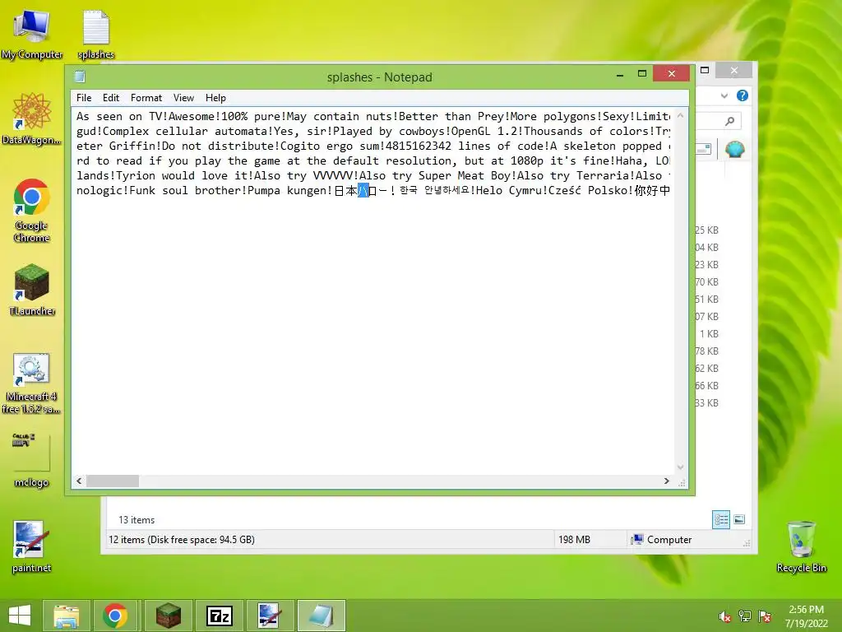Expand the Explorer ribbon chevron
842x632 pixels.
click(x=724, y=95)
